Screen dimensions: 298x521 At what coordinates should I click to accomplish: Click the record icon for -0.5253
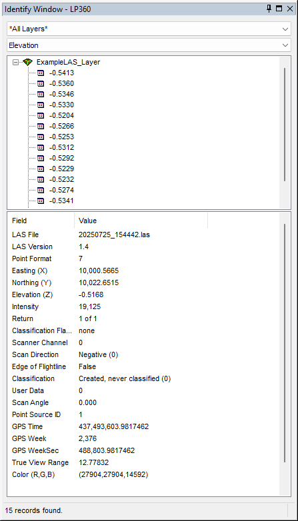point(41,137)
